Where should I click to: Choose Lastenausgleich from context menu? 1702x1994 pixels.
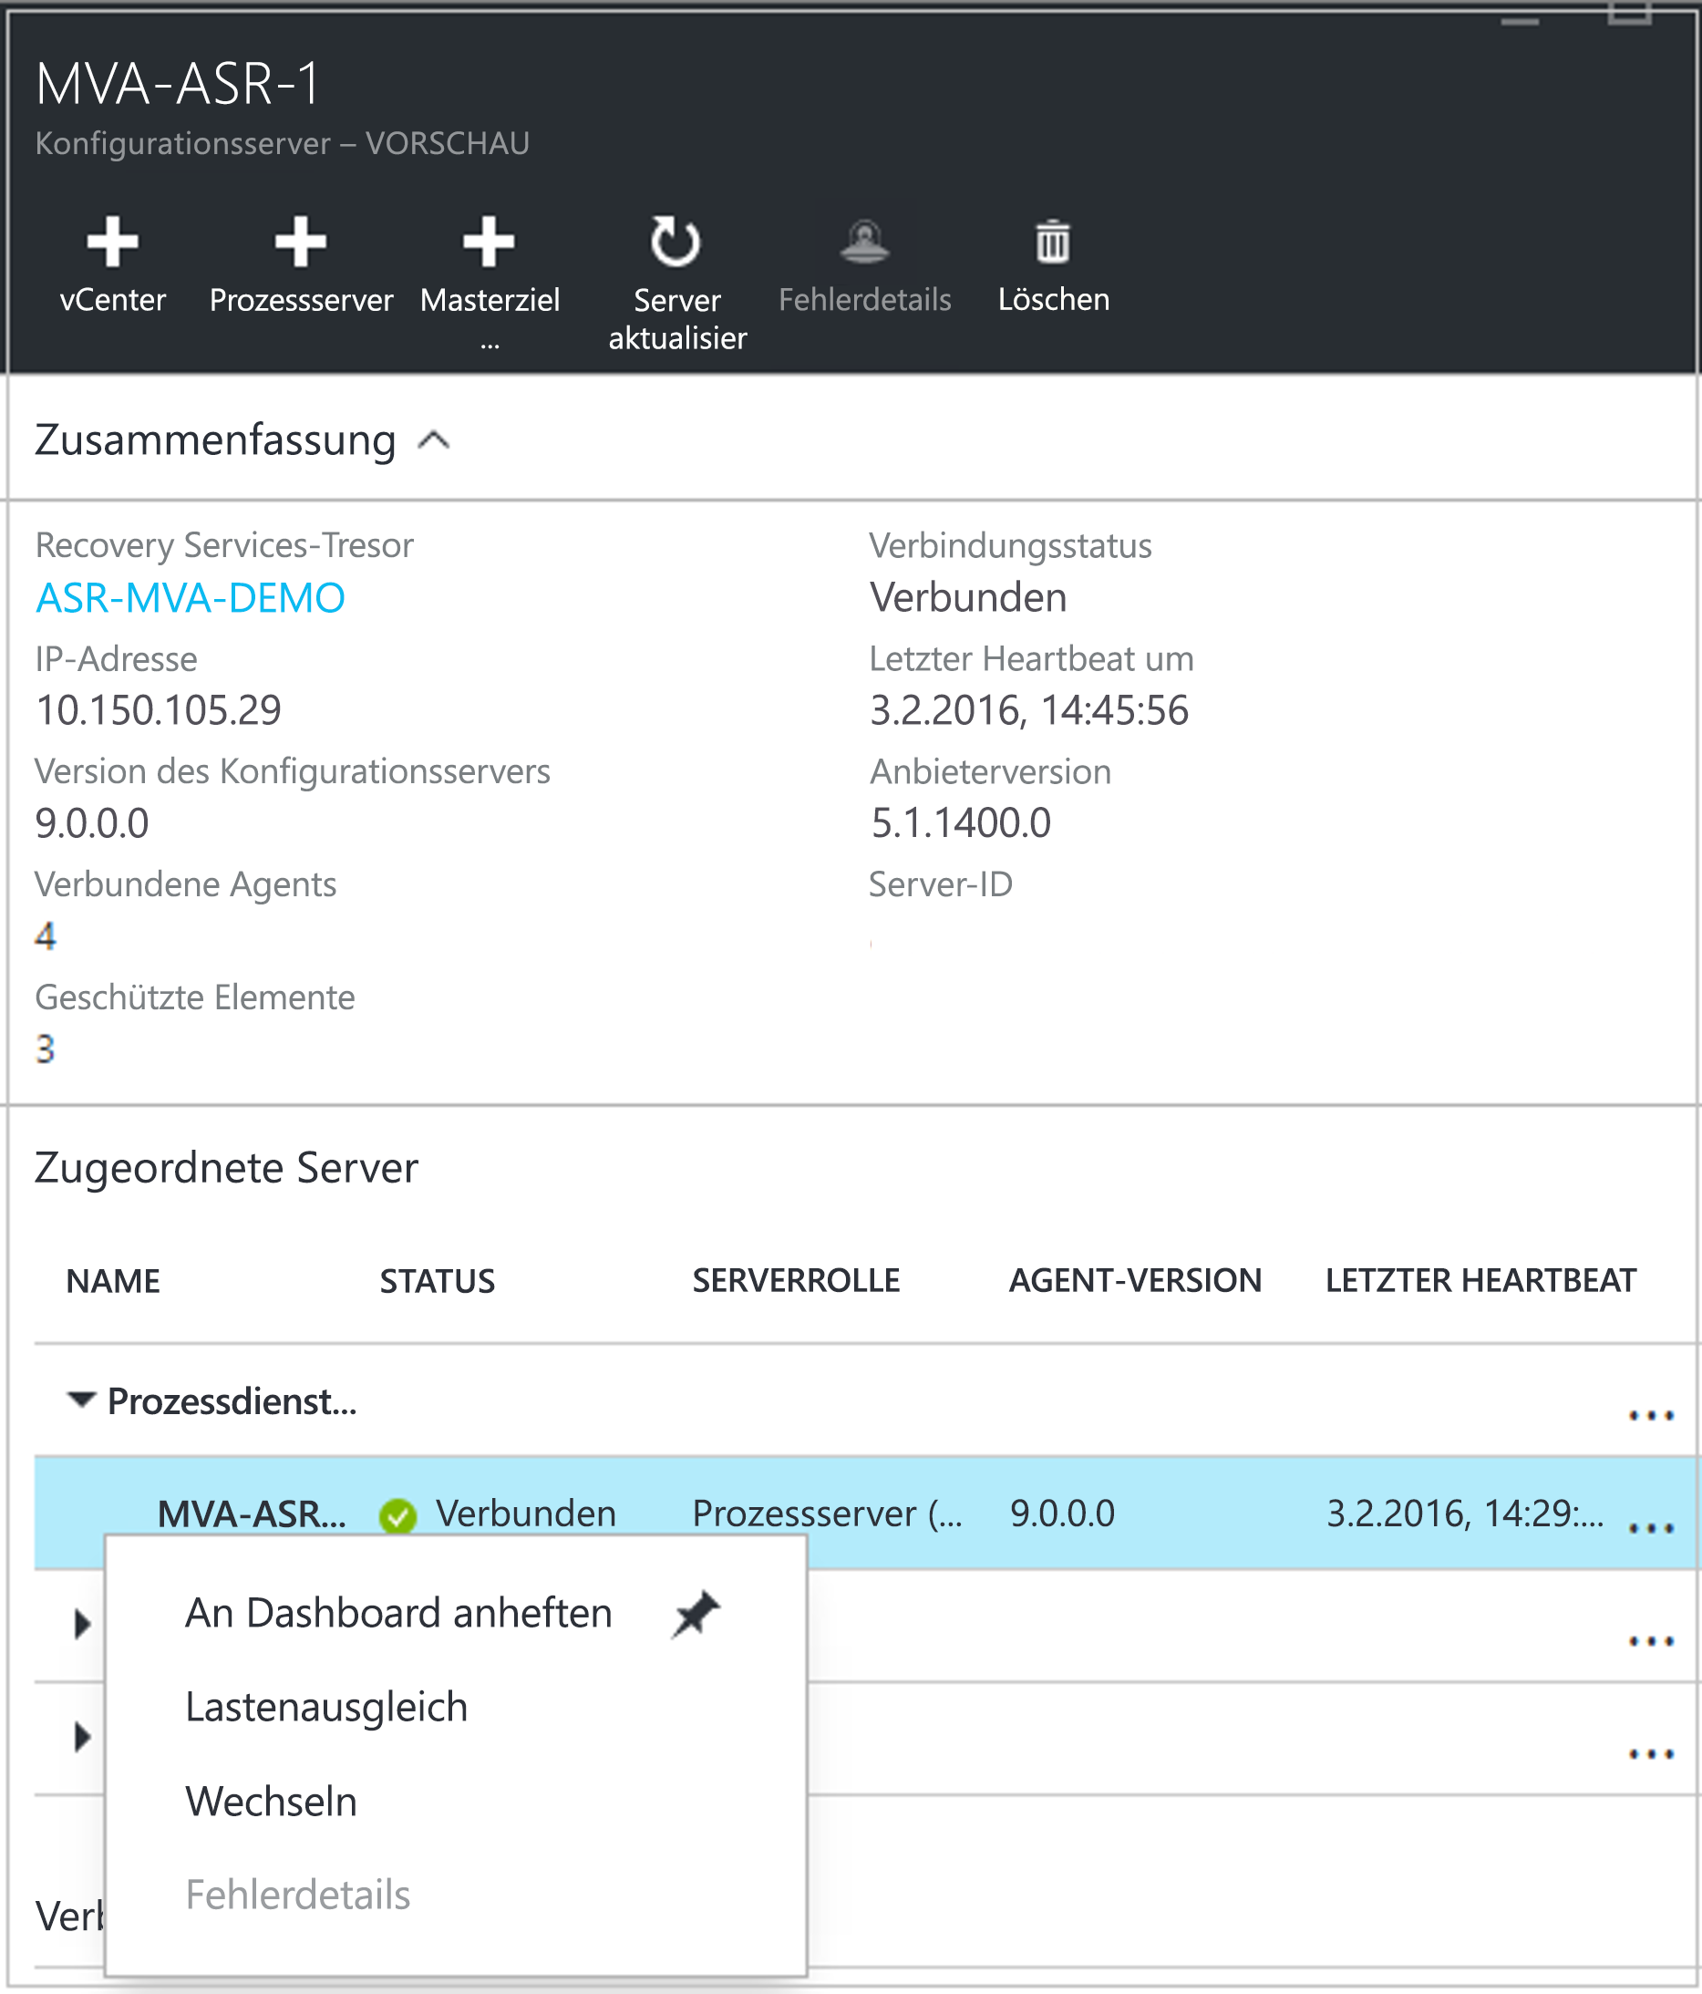(x=326, y=1709)
